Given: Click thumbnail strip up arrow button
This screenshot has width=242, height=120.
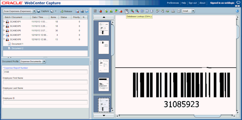Looking at the screenshot, I should click(x=104, y=17).
